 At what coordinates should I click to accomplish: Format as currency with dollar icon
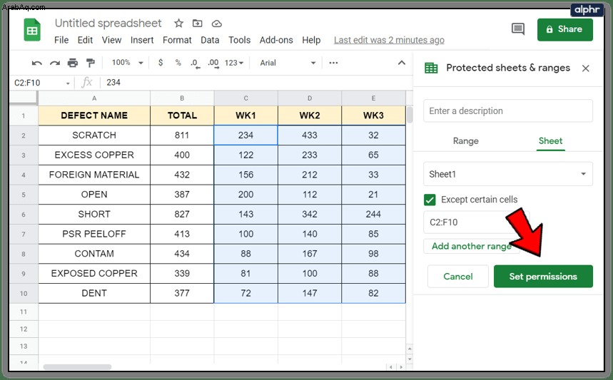click(161, 63)
